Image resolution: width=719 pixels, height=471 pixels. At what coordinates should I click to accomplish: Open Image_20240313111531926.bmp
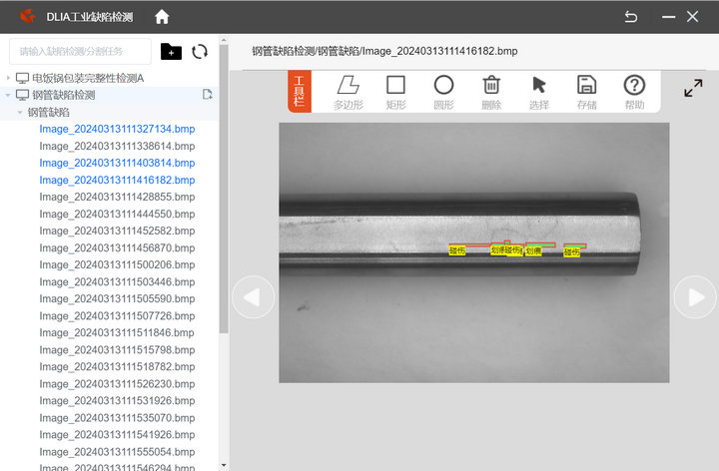117,401
